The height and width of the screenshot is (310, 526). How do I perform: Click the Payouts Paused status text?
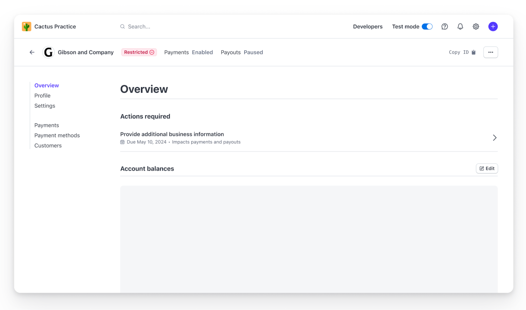point(242,52)
